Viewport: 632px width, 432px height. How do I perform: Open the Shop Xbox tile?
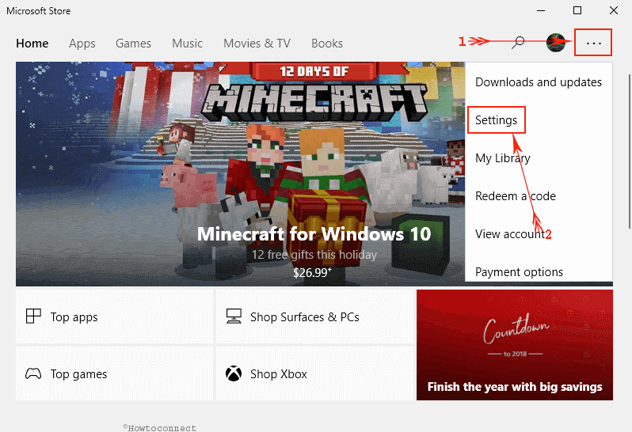click(314, 373)
